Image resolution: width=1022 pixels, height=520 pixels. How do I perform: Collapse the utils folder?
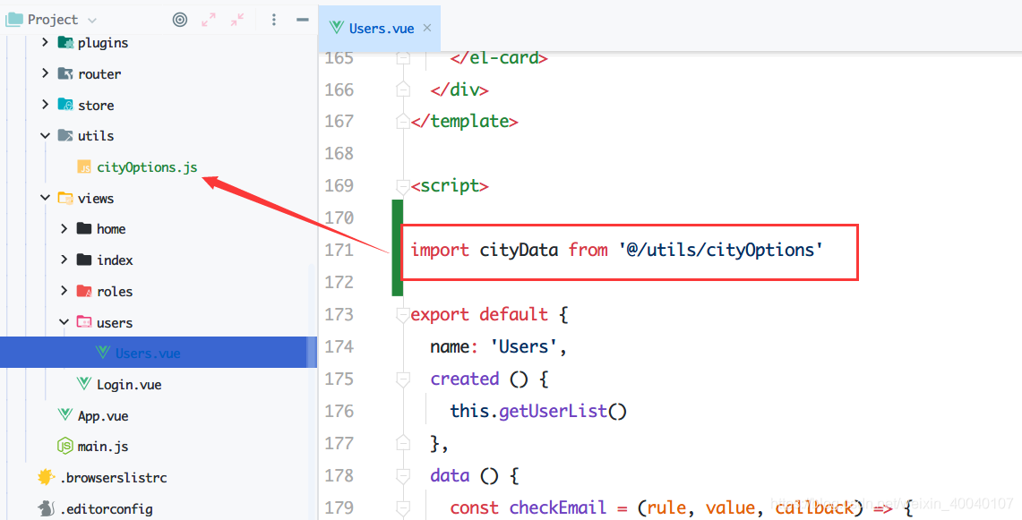[45, 135]
